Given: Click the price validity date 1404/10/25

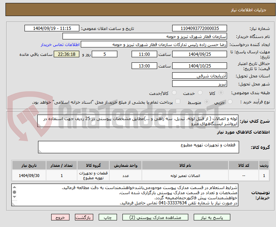Looking at the screenshot, I should coord(200,66).
